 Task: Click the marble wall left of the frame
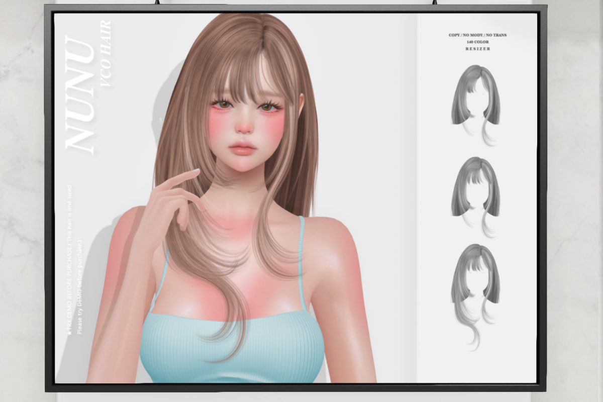click(x=22, y=201)
